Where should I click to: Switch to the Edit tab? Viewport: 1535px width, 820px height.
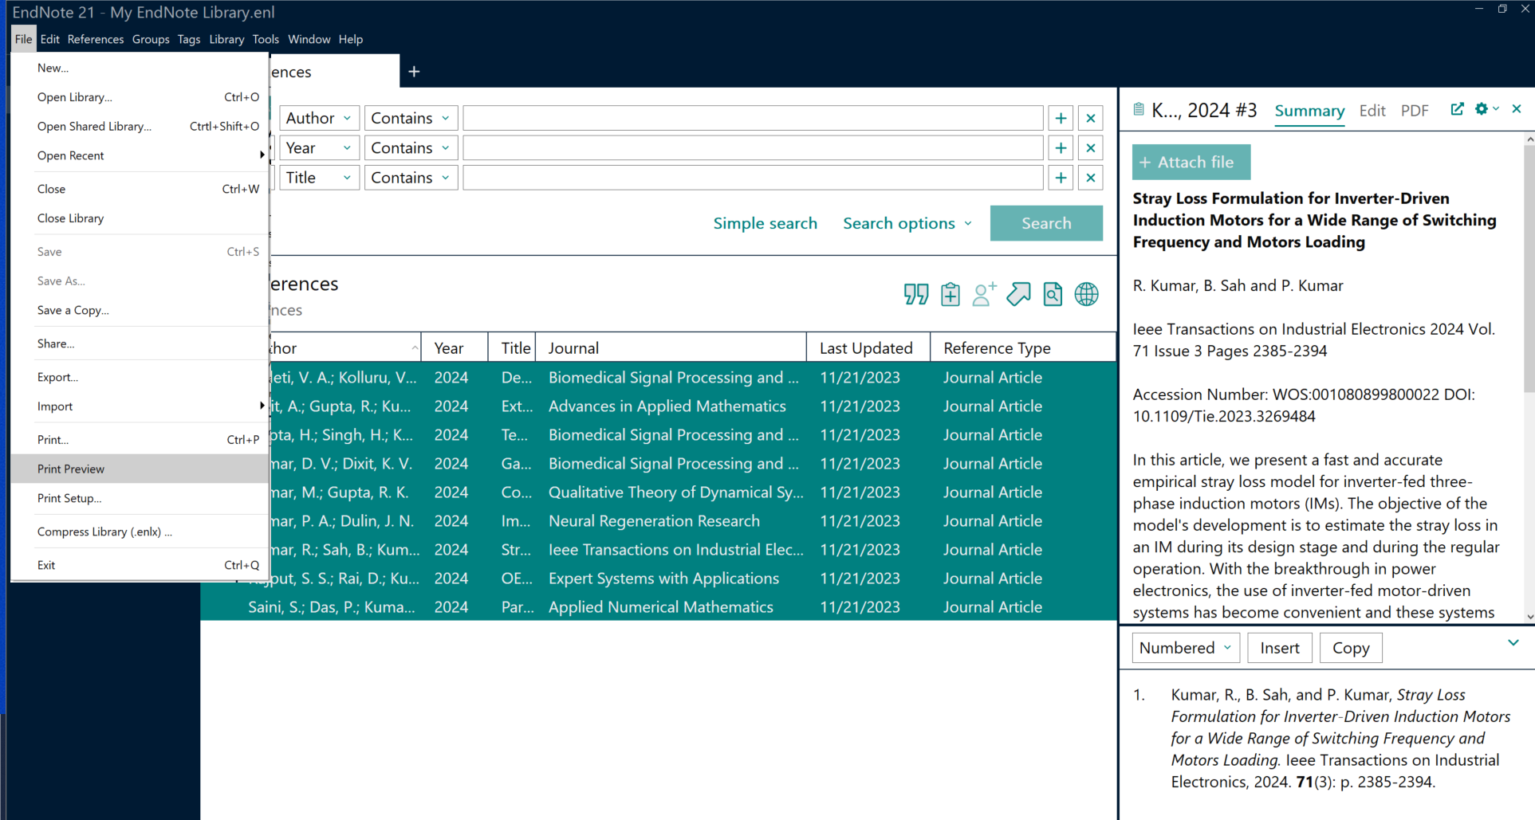1372,111
